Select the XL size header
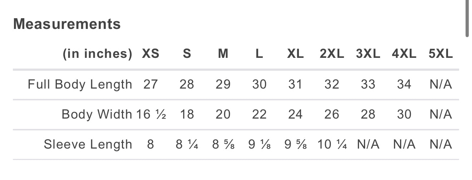Viewport: 472px width, 180px height. pos(295,54)
